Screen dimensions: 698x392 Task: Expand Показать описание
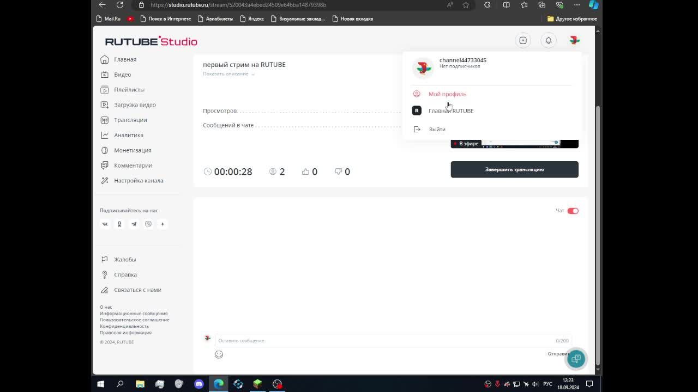pyautogui.click(x=228, y=74)
